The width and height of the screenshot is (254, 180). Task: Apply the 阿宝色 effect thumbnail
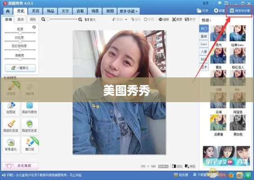point(237,100)
